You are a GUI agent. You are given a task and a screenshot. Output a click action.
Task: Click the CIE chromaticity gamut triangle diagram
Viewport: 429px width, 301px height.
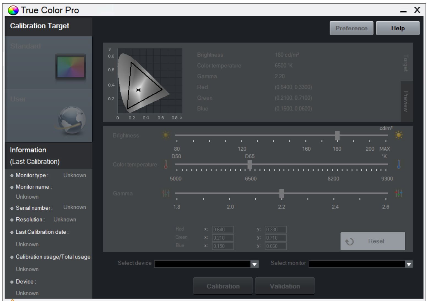click(150, 81)
